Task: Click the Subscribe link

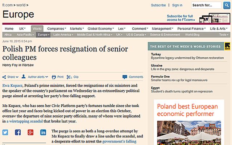Action: tap(158, 5)
